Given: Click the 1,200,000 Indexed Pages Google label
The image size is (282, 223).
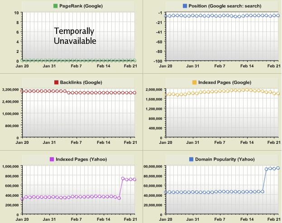Looking at the screenshot, I should (154, 109).
